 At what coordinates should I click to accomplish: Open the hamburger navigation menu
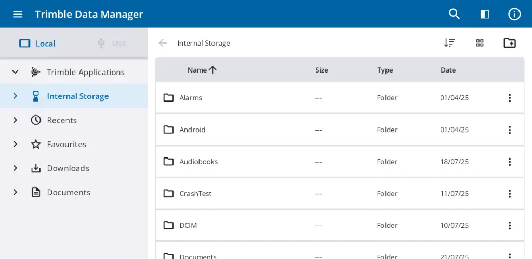coord(18,14)
